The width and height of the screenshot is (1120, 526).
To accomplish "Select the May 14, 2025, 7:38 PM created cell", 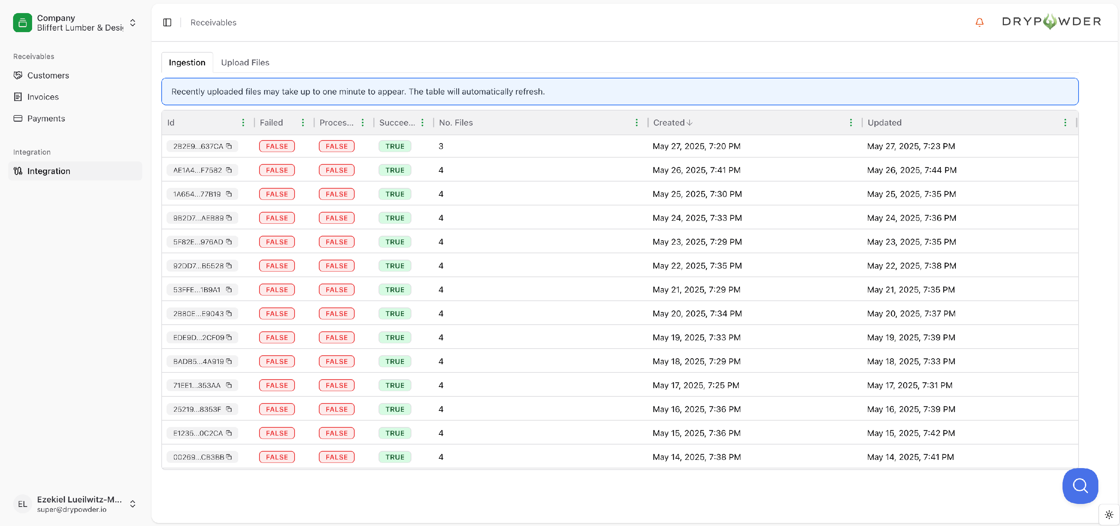I will (x=697, y=457).
